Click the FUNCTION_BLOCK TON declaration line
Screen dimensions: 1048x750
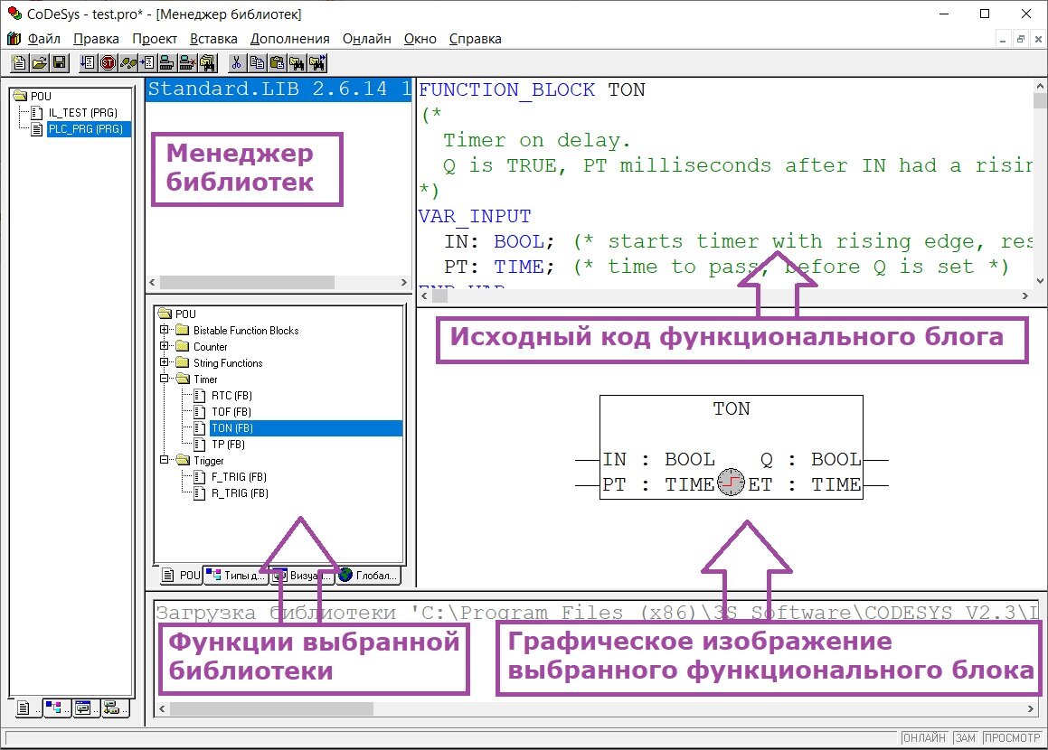point(532,90)
